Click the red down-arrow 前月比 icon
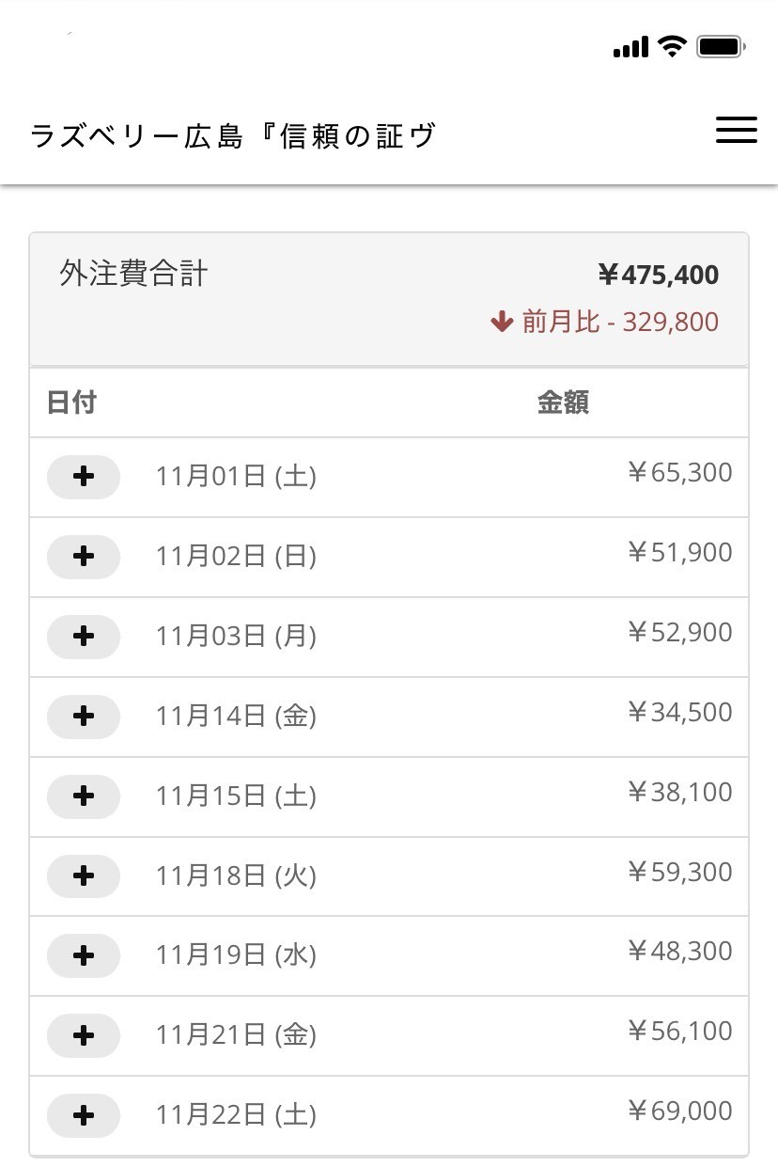This screenshot has width=778, height=1167. coord(501,323)
